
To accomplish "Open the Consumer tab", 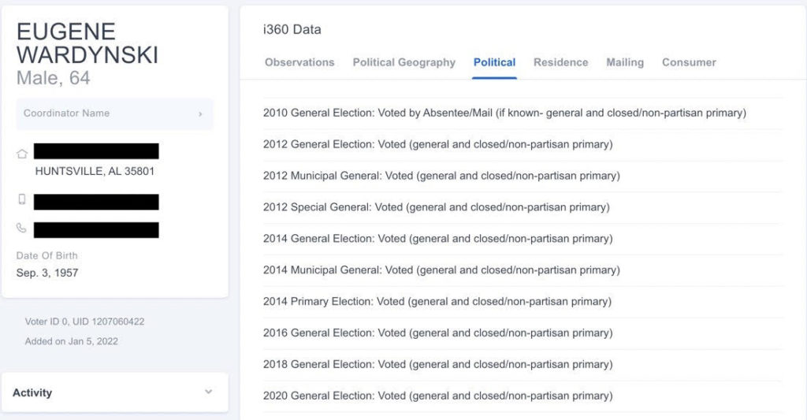I will 689,62.
